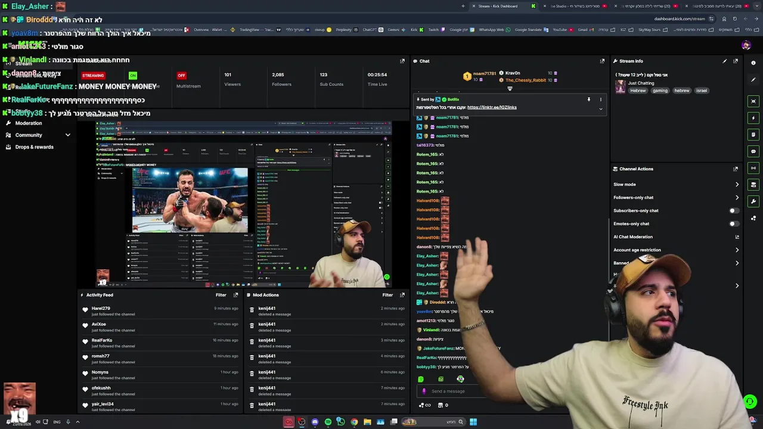Click the chat bubble icon in right sidebar
Screen dimensions: 763x429
tap(753, 151)
